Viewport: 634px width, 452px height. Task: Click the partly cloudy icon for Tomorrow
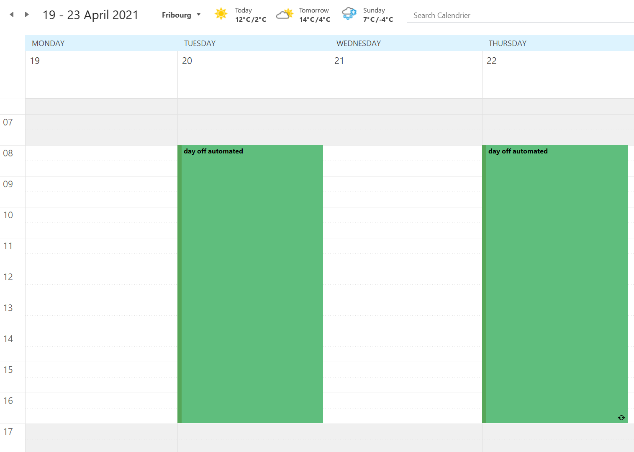pos(285,14)
